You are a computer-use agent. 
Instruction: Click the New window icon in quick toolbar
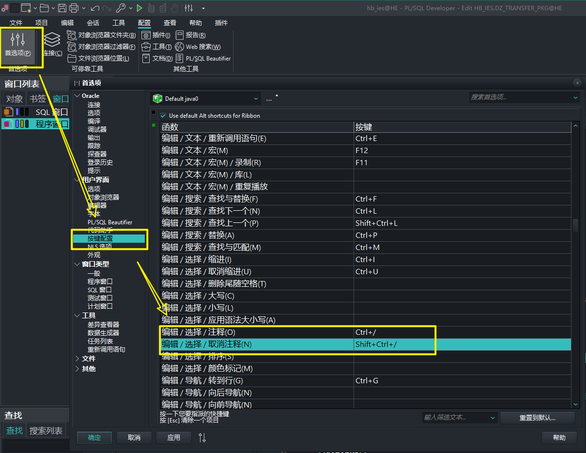pyautogui.click(x=26, y=8)
